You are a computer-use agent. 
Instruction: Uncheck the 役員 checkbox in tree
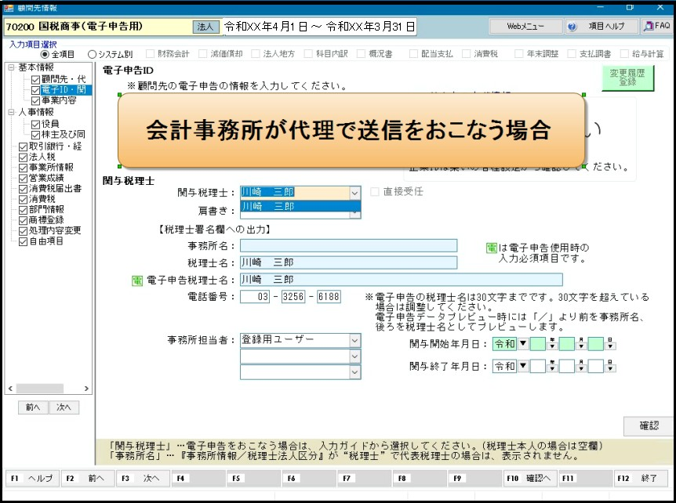36,124
